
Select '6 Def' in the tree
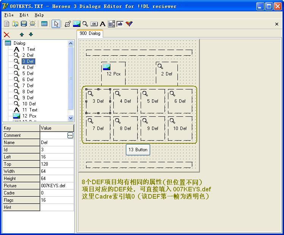point(28,80)
